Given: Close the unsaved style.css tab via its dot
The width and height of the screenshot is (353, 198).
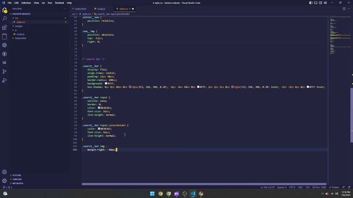Looking at the screenshot, I should click(x=133, y=9).
